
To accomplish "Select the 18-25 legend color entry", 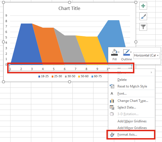I will click(x=43, y=76).
